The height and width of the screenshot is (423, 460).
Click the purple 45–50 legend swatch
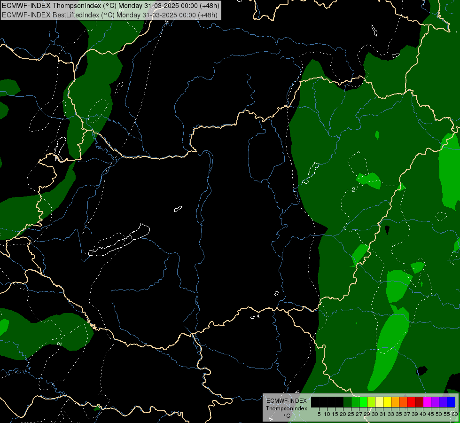click(436, 402)
